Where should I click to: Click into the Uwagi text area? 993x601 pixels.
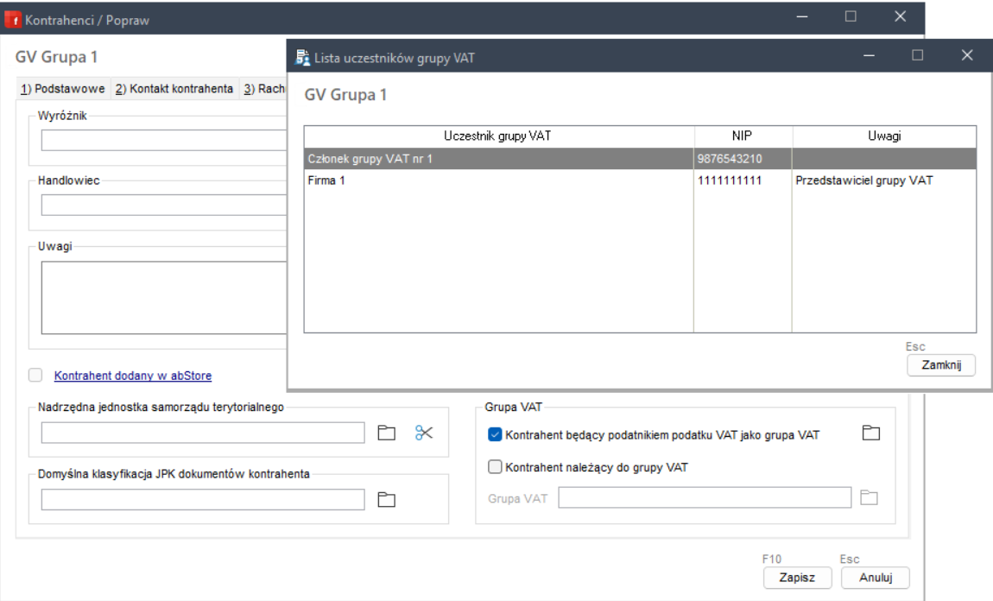[x=164, y=298]
